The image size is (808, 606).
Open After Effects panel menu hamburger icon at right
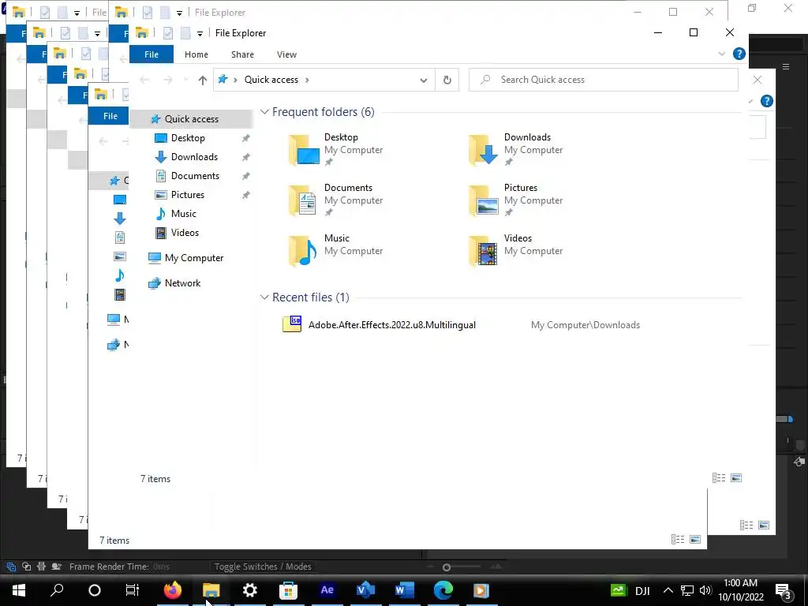tap(786, 66)
